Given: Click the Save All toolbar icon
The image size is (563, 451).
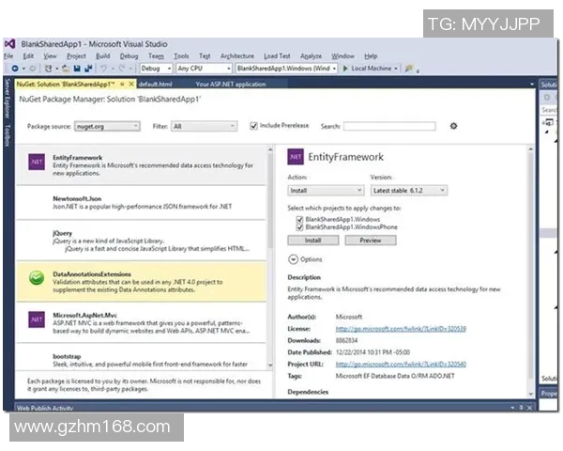Looking at the screenshot, I should (x=88, y=69).
